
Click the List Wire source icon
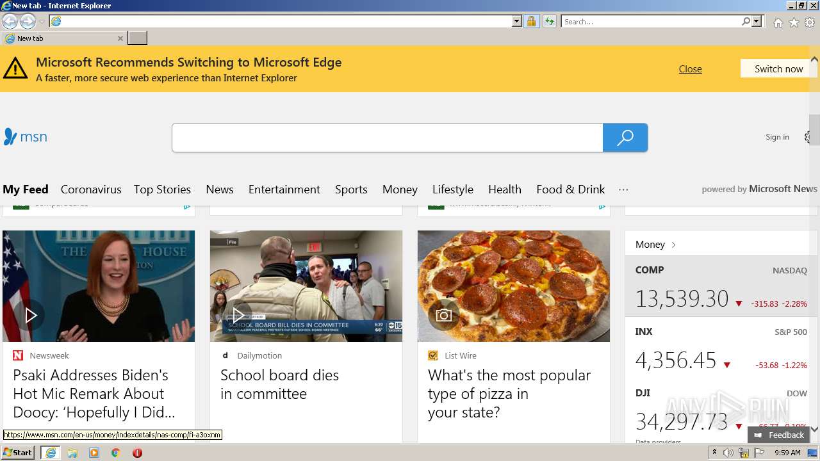coord(433,355)
